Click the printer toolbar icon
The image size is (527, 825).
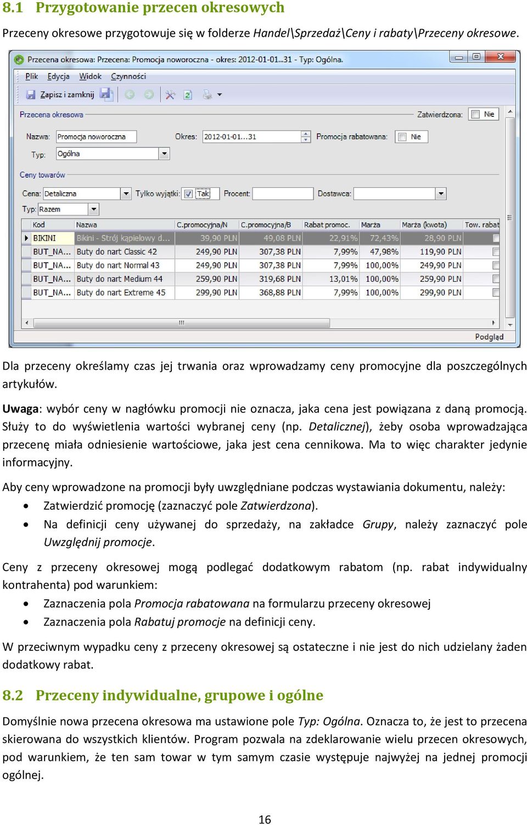pos(207,94)
